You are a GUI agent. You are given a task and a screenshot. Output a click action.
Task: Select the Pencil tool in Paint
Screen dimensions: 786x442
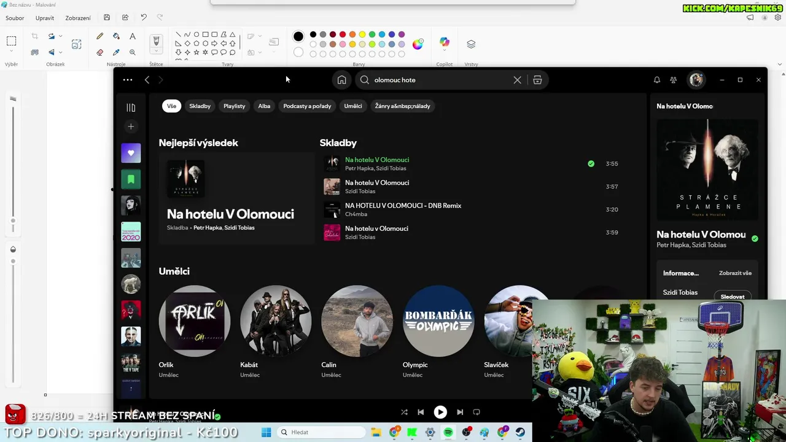(x=100, y=36)
